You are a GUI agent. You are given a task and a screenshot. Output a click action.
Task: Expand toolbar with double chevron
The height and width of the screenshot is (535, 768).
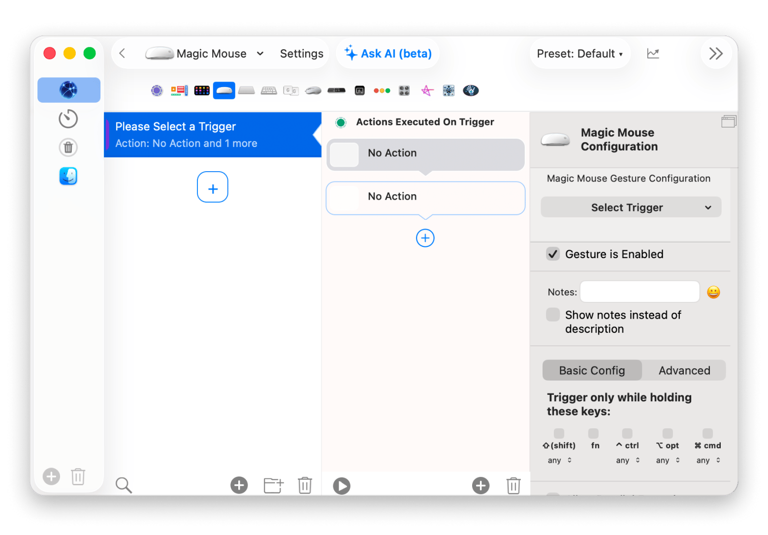click(716, 53)
